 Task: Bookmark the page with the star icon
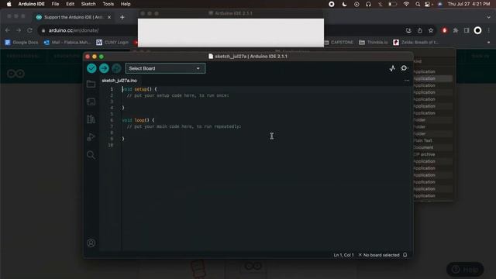[x=431, y=30]
